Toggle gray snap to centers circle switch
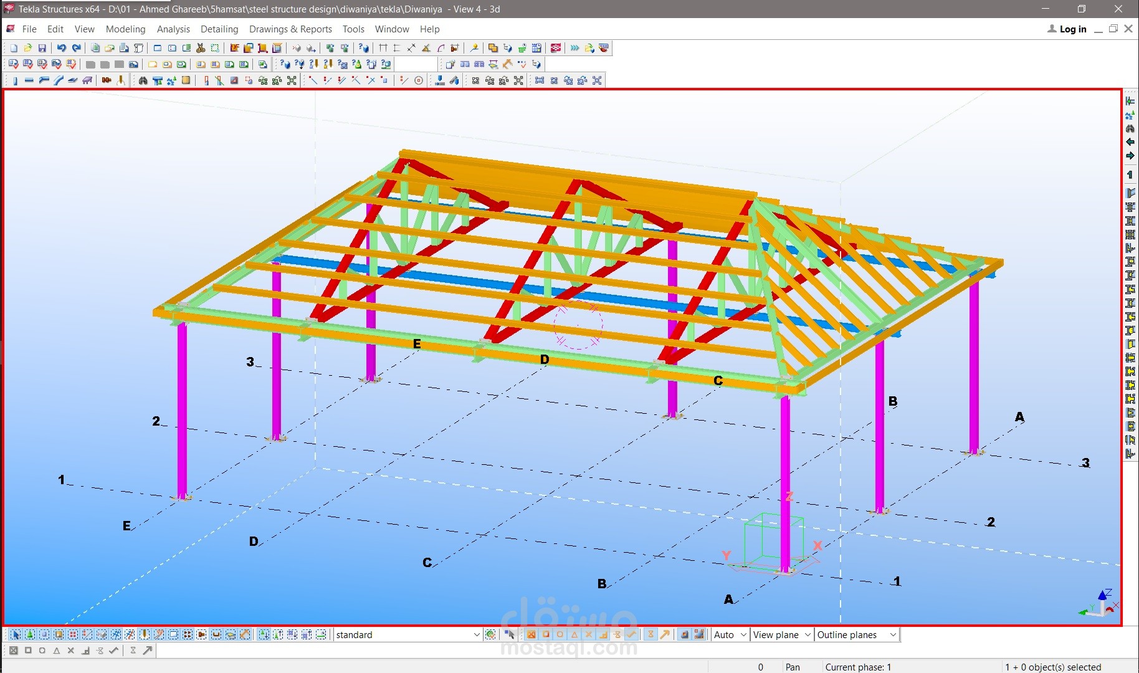 pyautogui.click(x=42, y=651)
